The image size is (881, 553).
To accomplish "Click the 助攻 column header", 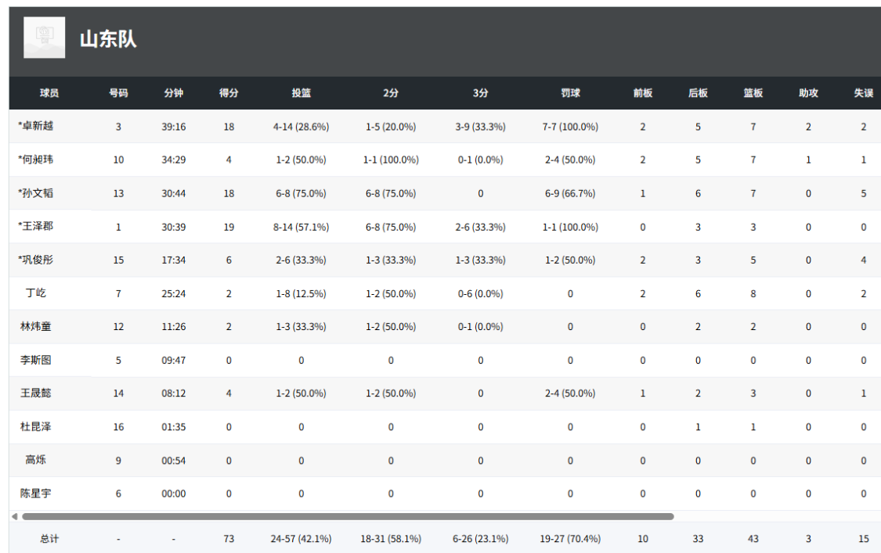I will click(808, 93).
